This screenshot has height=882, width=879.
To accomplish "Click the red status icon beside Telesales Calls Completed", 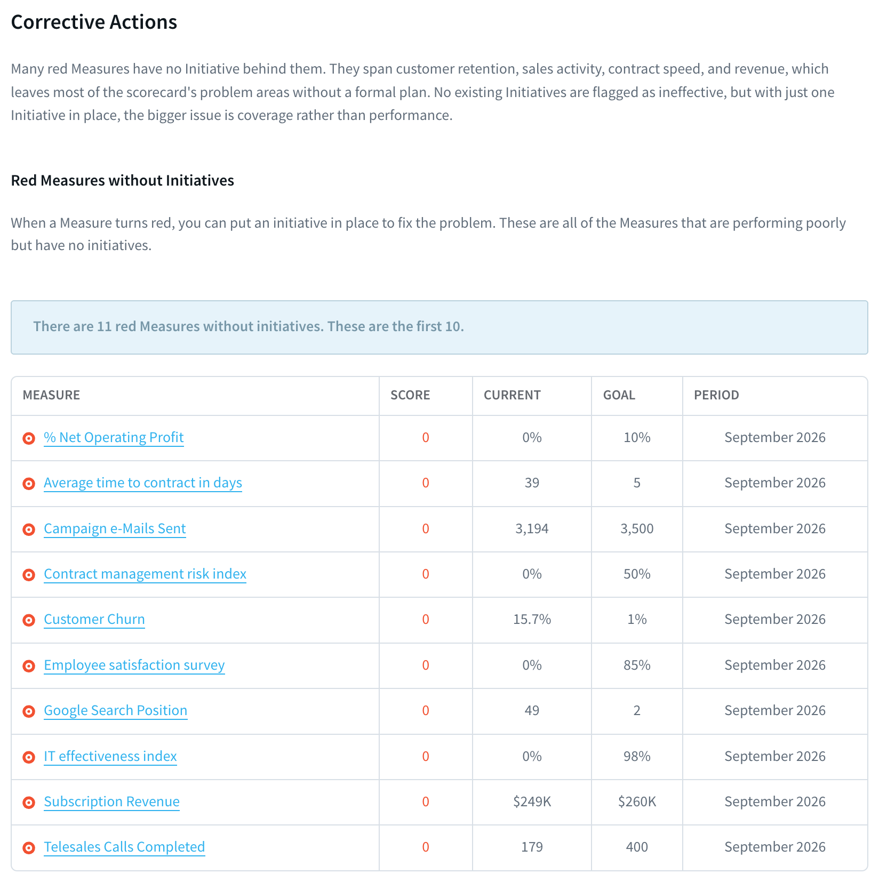I will tap(29, 848).
